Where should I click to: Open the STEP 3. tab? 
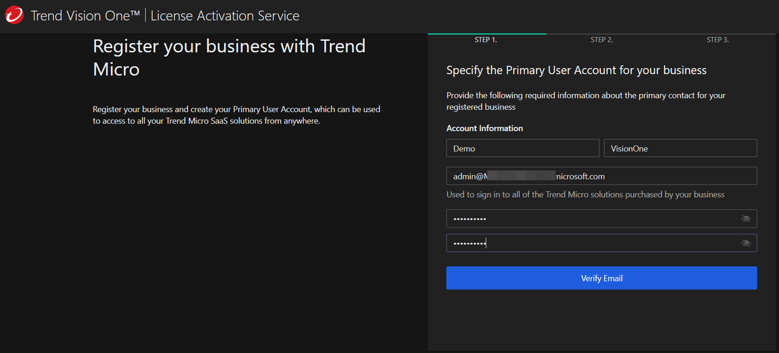point(717,40)
